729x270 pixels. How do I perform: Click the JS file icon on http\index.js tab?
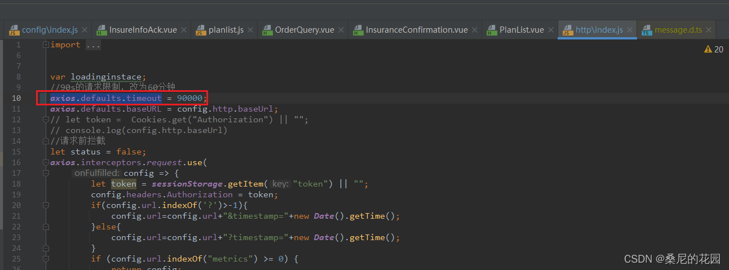pos(567,30)
